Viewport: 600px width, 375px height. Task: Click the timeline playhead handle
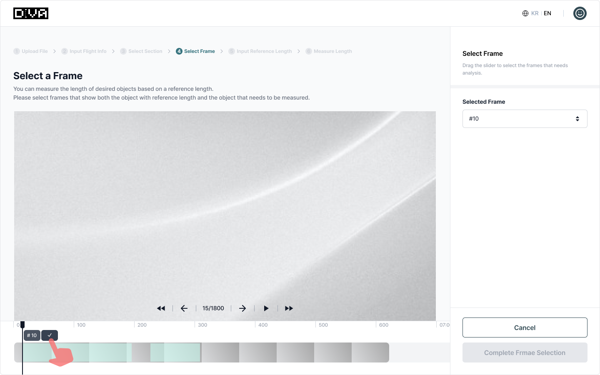(x=22, y=325)
